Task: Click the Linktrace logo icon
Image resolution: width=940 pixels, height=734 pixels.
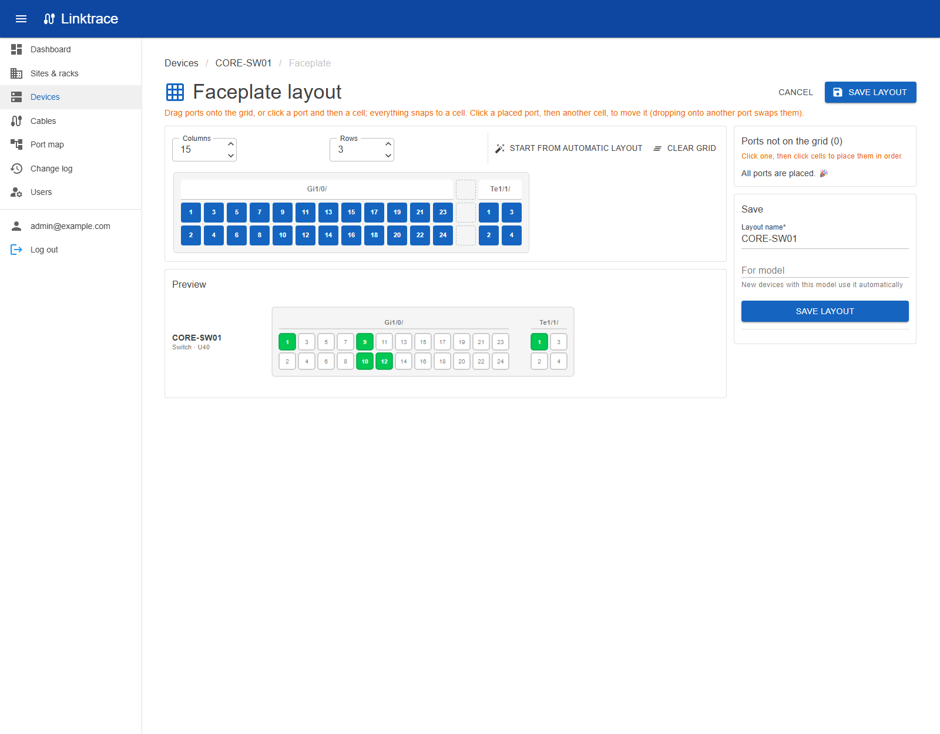Action: pyautogui.click(x=49, y=19)
